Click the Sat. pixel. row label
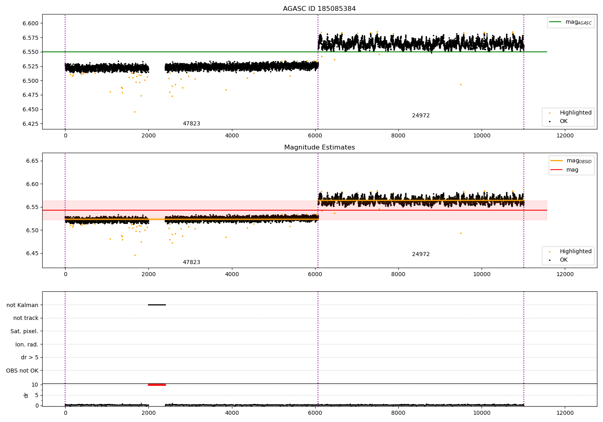Viewport: 603px width, 422px height. coord(24,331)
